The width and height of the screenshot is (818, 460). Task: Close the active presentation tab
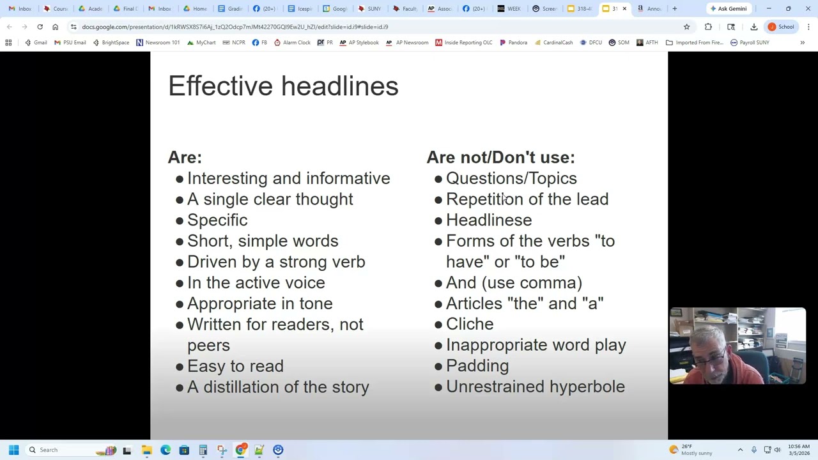tap(624, 8)
